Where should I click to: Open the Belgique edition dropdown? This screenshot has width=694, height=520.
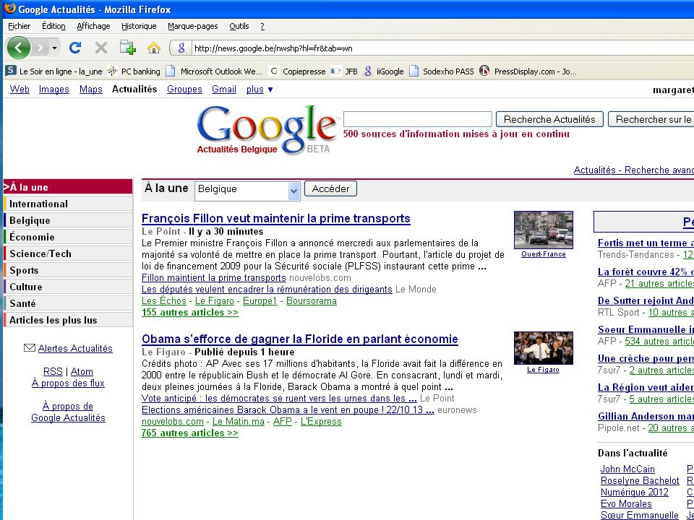click(x=247, y=191)
